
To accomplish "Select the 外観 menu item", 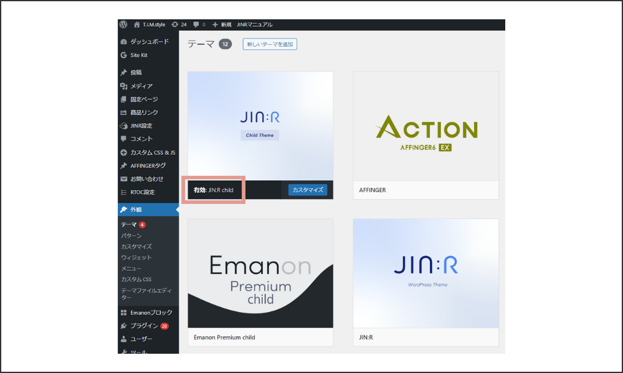I will click(x=148, y=210).
